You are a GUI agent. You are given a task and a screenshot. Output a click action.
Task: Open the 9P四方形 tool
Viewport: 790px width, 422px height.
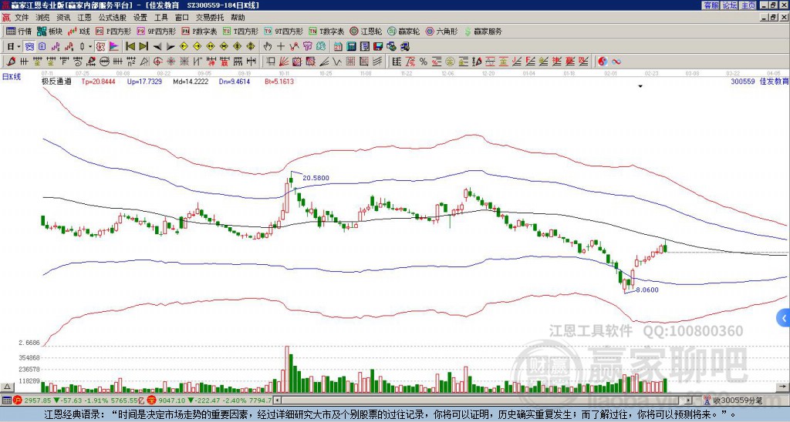(157, 31)
